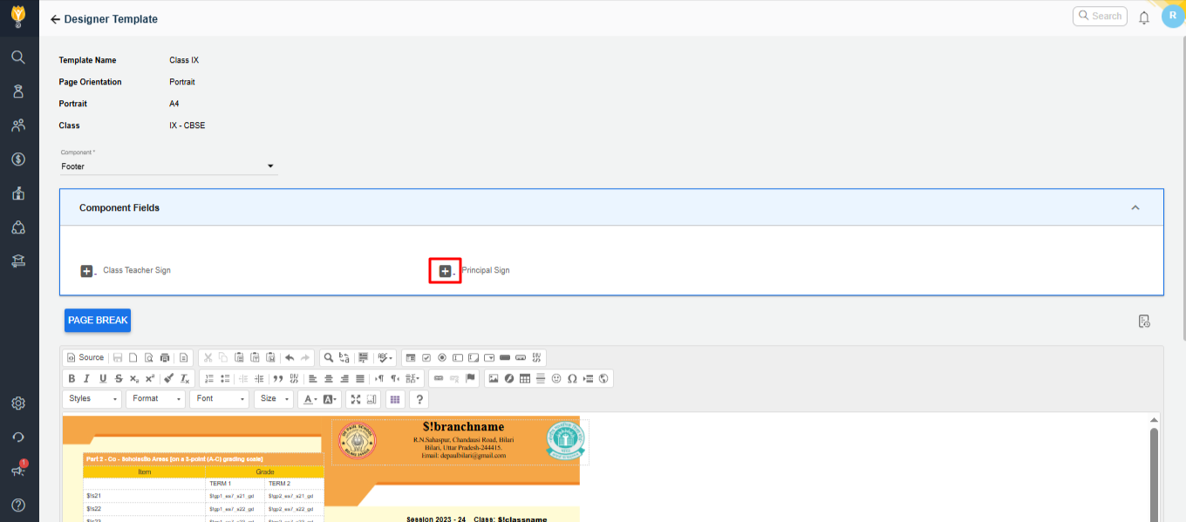Image resolution: width=1186 pixels, height=522 pixels.
Task: Add the Principal Sign field with plus icon
Action: click(x=445, y=271)
